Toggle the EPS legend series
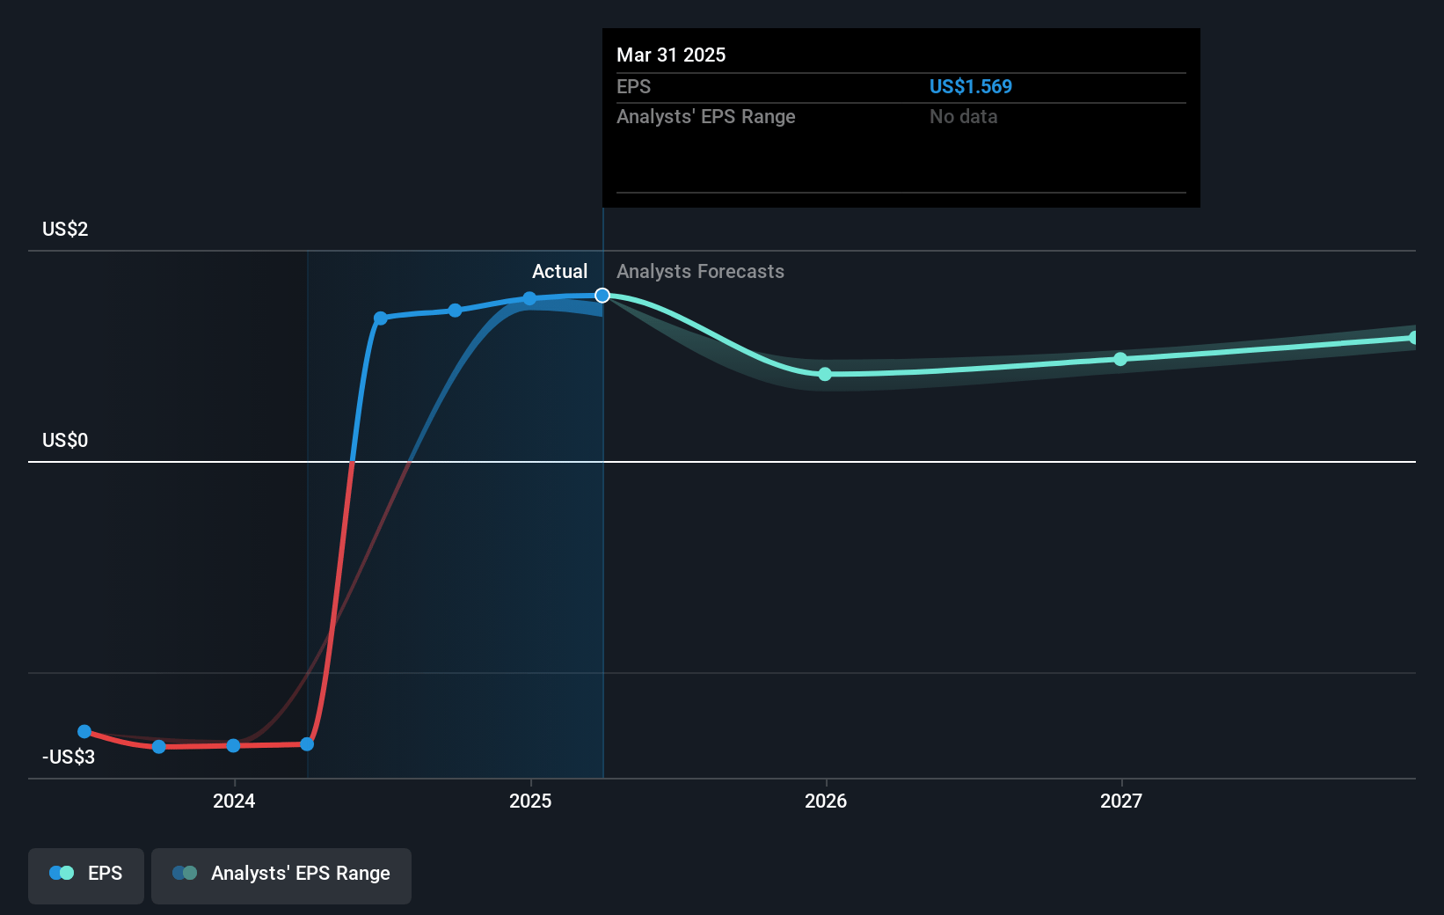This screenshot has width=1444, height=915. coord(86,875)
